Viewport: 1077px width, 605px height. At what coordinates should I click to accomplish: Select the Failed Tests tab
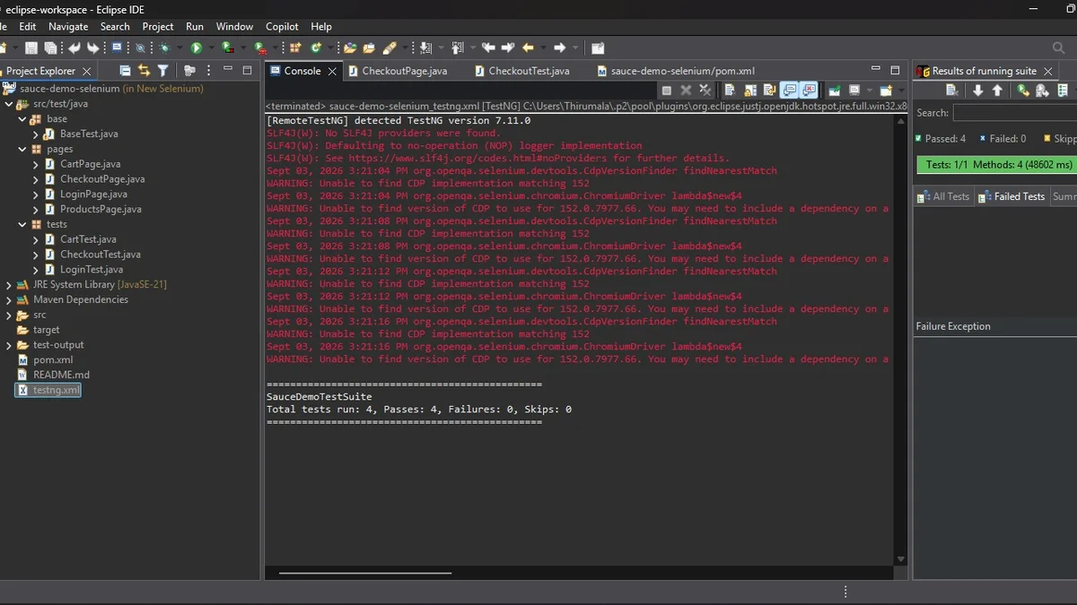[1011, 196]
